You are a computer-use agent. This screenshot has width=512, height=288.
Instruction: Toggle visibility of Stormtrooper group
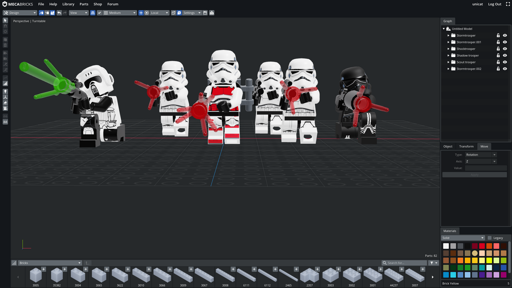point(505,36)
